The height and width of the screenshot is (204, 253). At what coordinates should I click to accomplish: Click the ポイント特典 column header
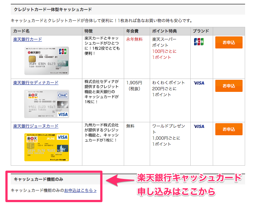click(164, 31)
